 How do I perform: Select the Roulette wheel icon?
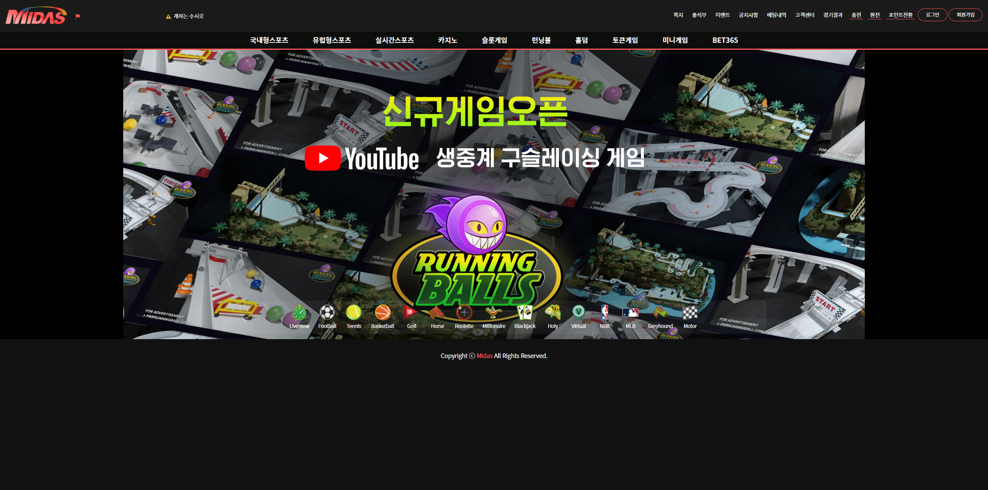[464, 312]
